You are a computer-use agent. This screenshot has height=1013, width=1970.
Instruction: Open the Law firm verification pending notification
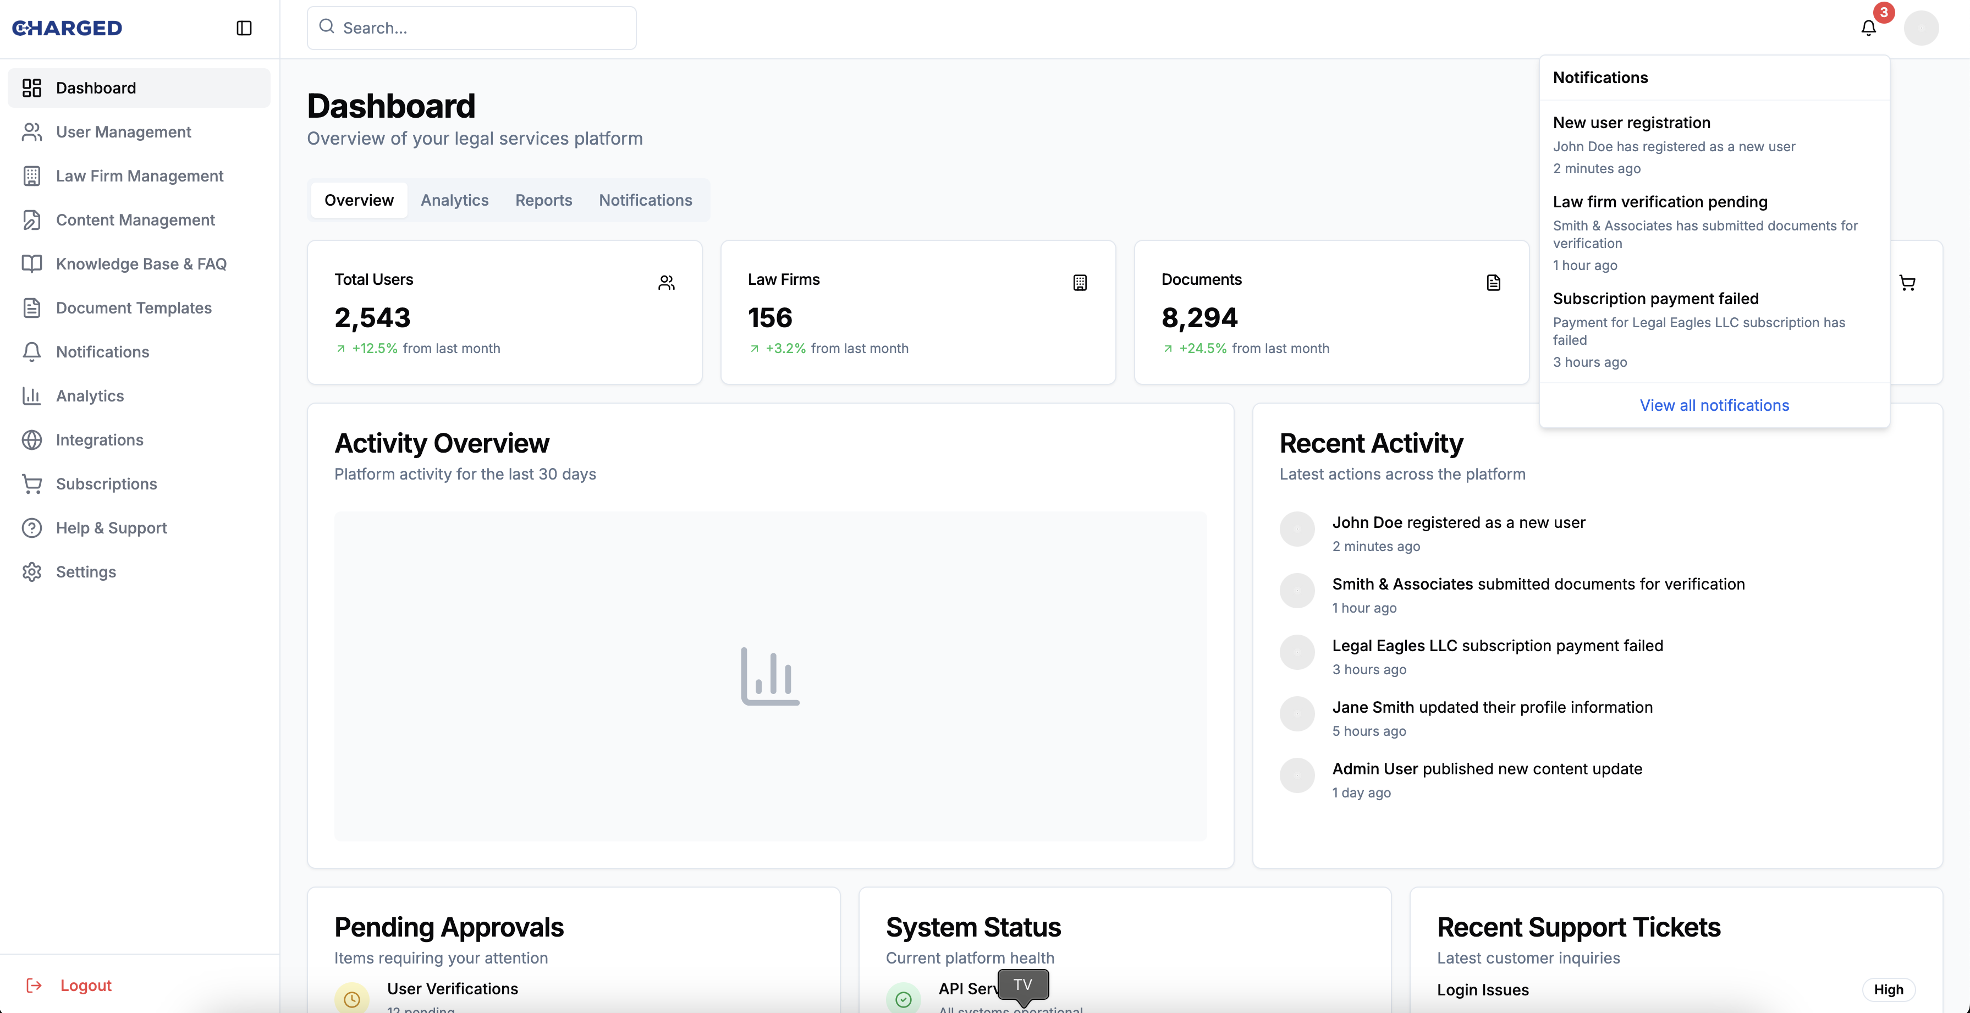tap(1715, 233)
